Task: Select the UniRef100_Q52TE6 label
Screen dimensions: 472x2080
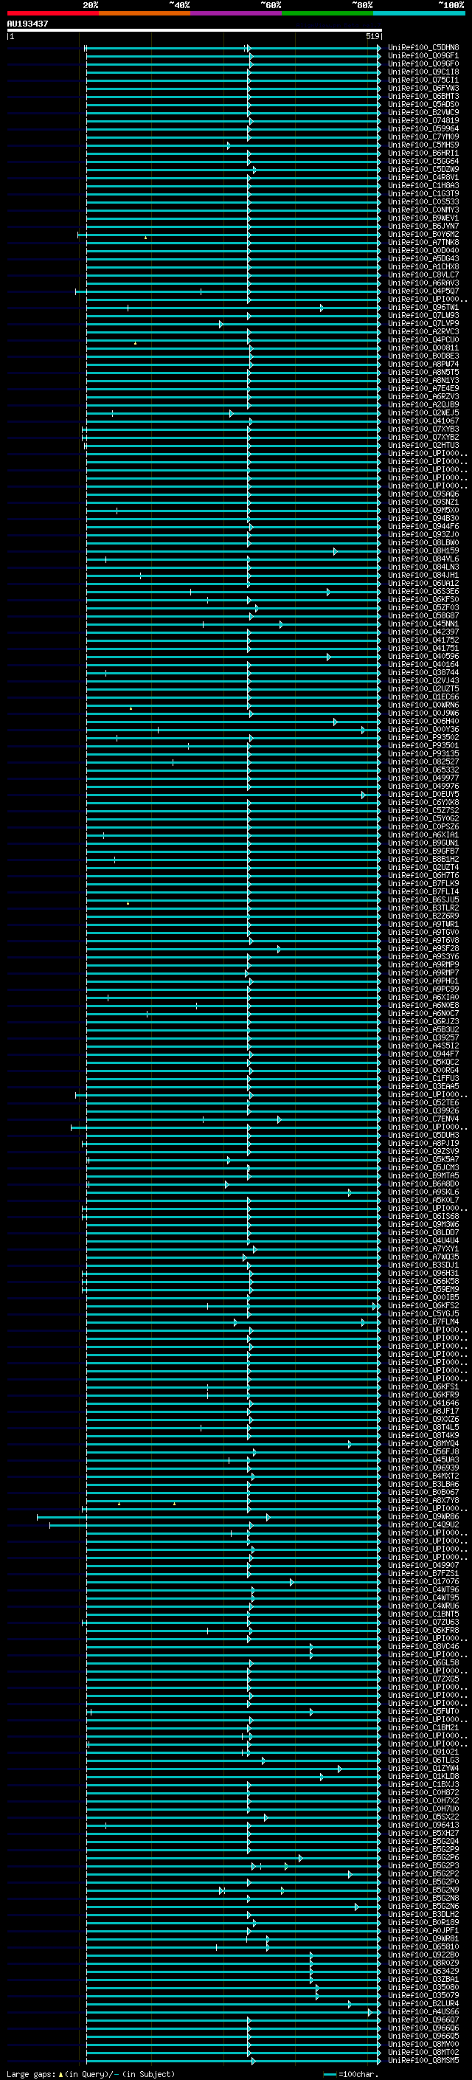Action: coord(423,1102)
